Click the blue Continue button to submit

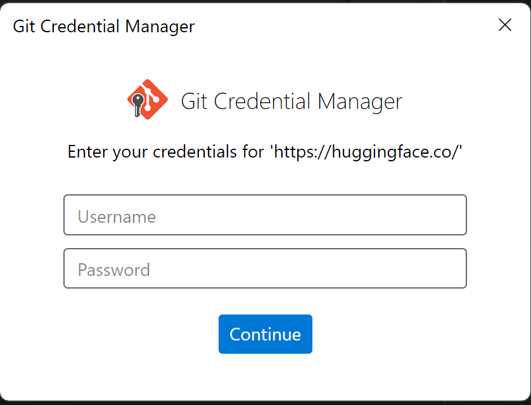[x=265, y=334]
